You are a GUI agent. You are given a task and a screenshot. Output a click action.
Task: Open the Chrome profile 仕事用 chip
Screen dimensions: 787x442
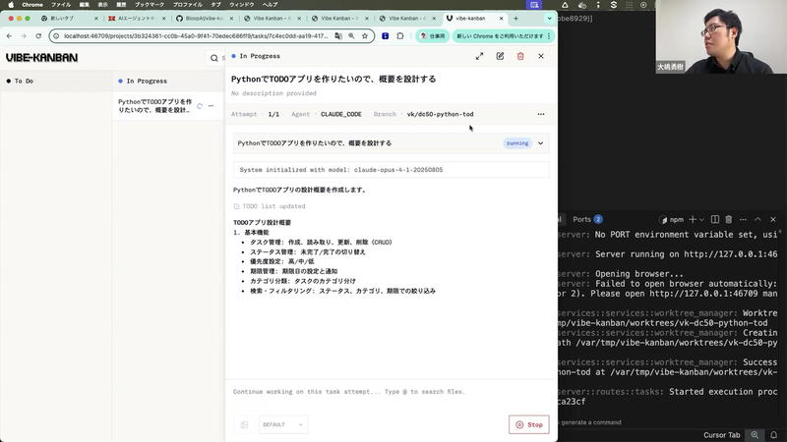point(433,36)
